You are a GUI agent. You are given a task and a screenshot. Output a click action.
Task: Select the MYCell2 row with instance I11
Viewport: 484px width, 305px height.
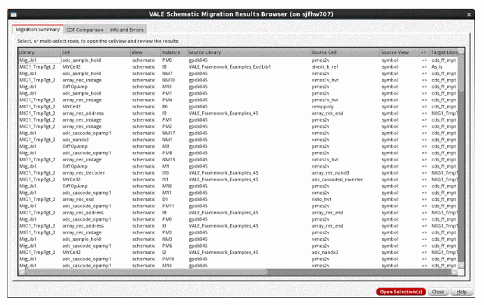(238, 179)
